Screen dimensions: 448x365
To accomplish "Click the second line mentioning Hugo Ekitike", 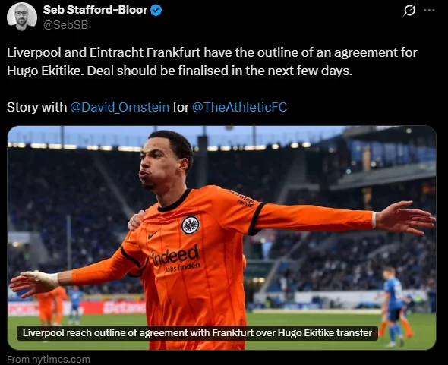I will 180,71.
